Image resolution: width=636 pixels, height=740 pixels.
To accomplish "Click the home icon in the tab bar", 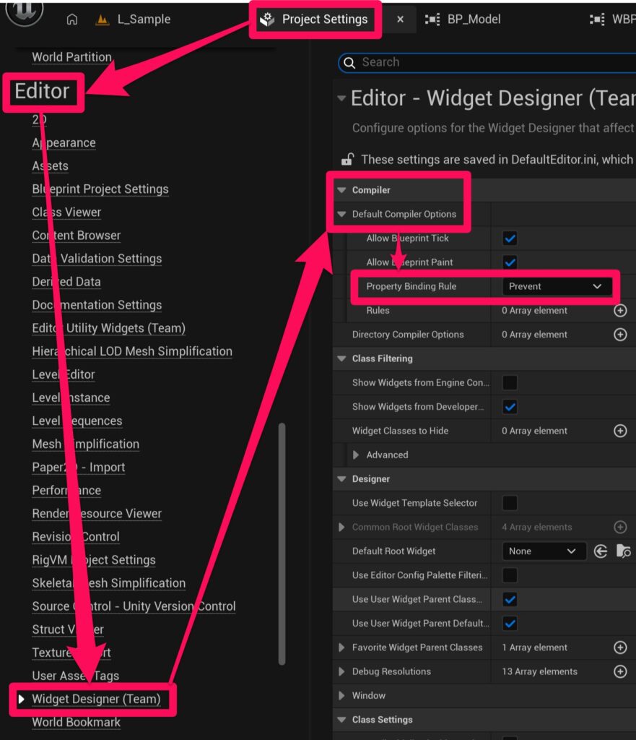I will click(71, 20).
